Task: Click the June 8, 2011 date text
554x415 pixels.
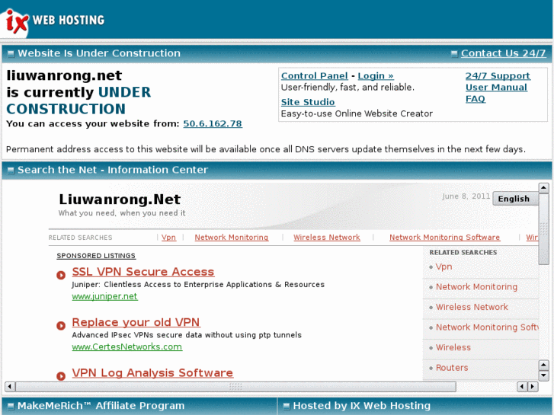Action: click(x=466, y=196)
